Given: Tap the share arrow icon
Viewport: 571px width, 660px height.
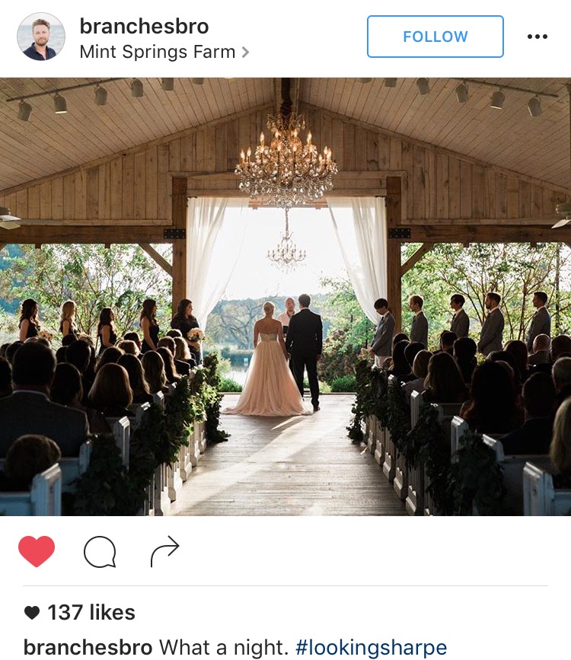Looking at the screenshot, I should [164, 551].
